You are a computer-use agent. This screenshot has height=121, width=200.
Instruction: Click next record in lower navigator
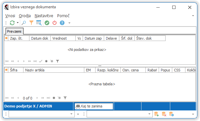tap(37, 98)
